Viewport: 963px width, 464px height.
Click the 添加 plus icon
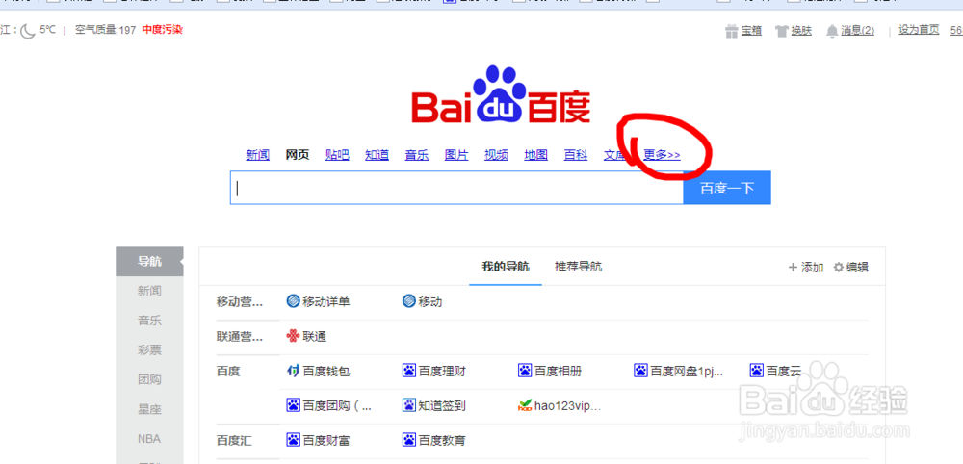[x=793, y=267]
